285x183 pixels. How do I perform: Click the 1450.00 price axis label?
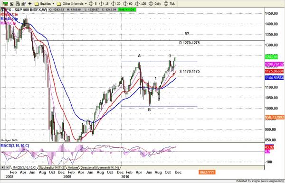tap(271, 13)
